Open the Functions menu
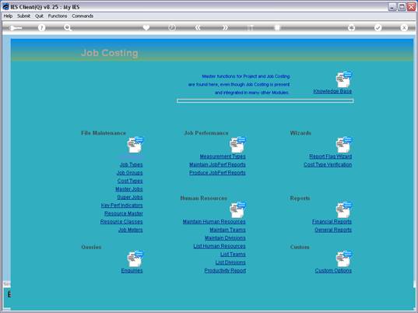 tap(58, 16)
